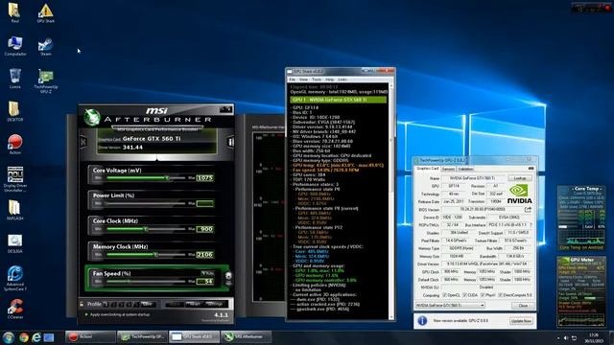Toggle the Fan Speed Auto button
The image size is (614, 345).
click(207, 273)
